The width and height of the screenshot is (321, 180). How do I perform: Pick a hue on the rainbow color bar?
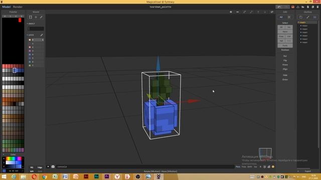coord(14,158)
